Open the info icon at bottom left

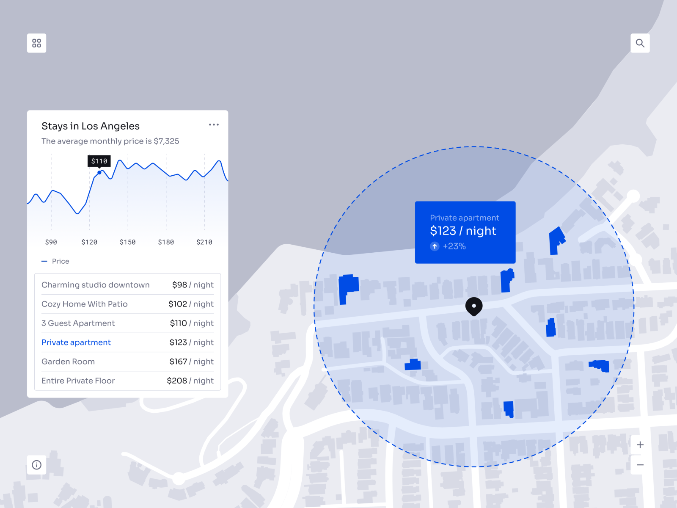coord(36,465)
